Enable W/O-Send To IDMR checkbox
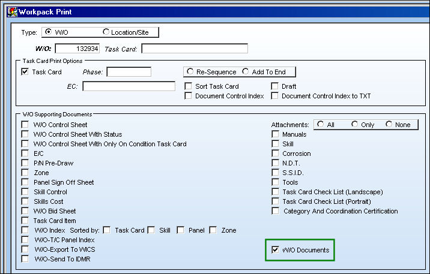 tap(25, 258)
